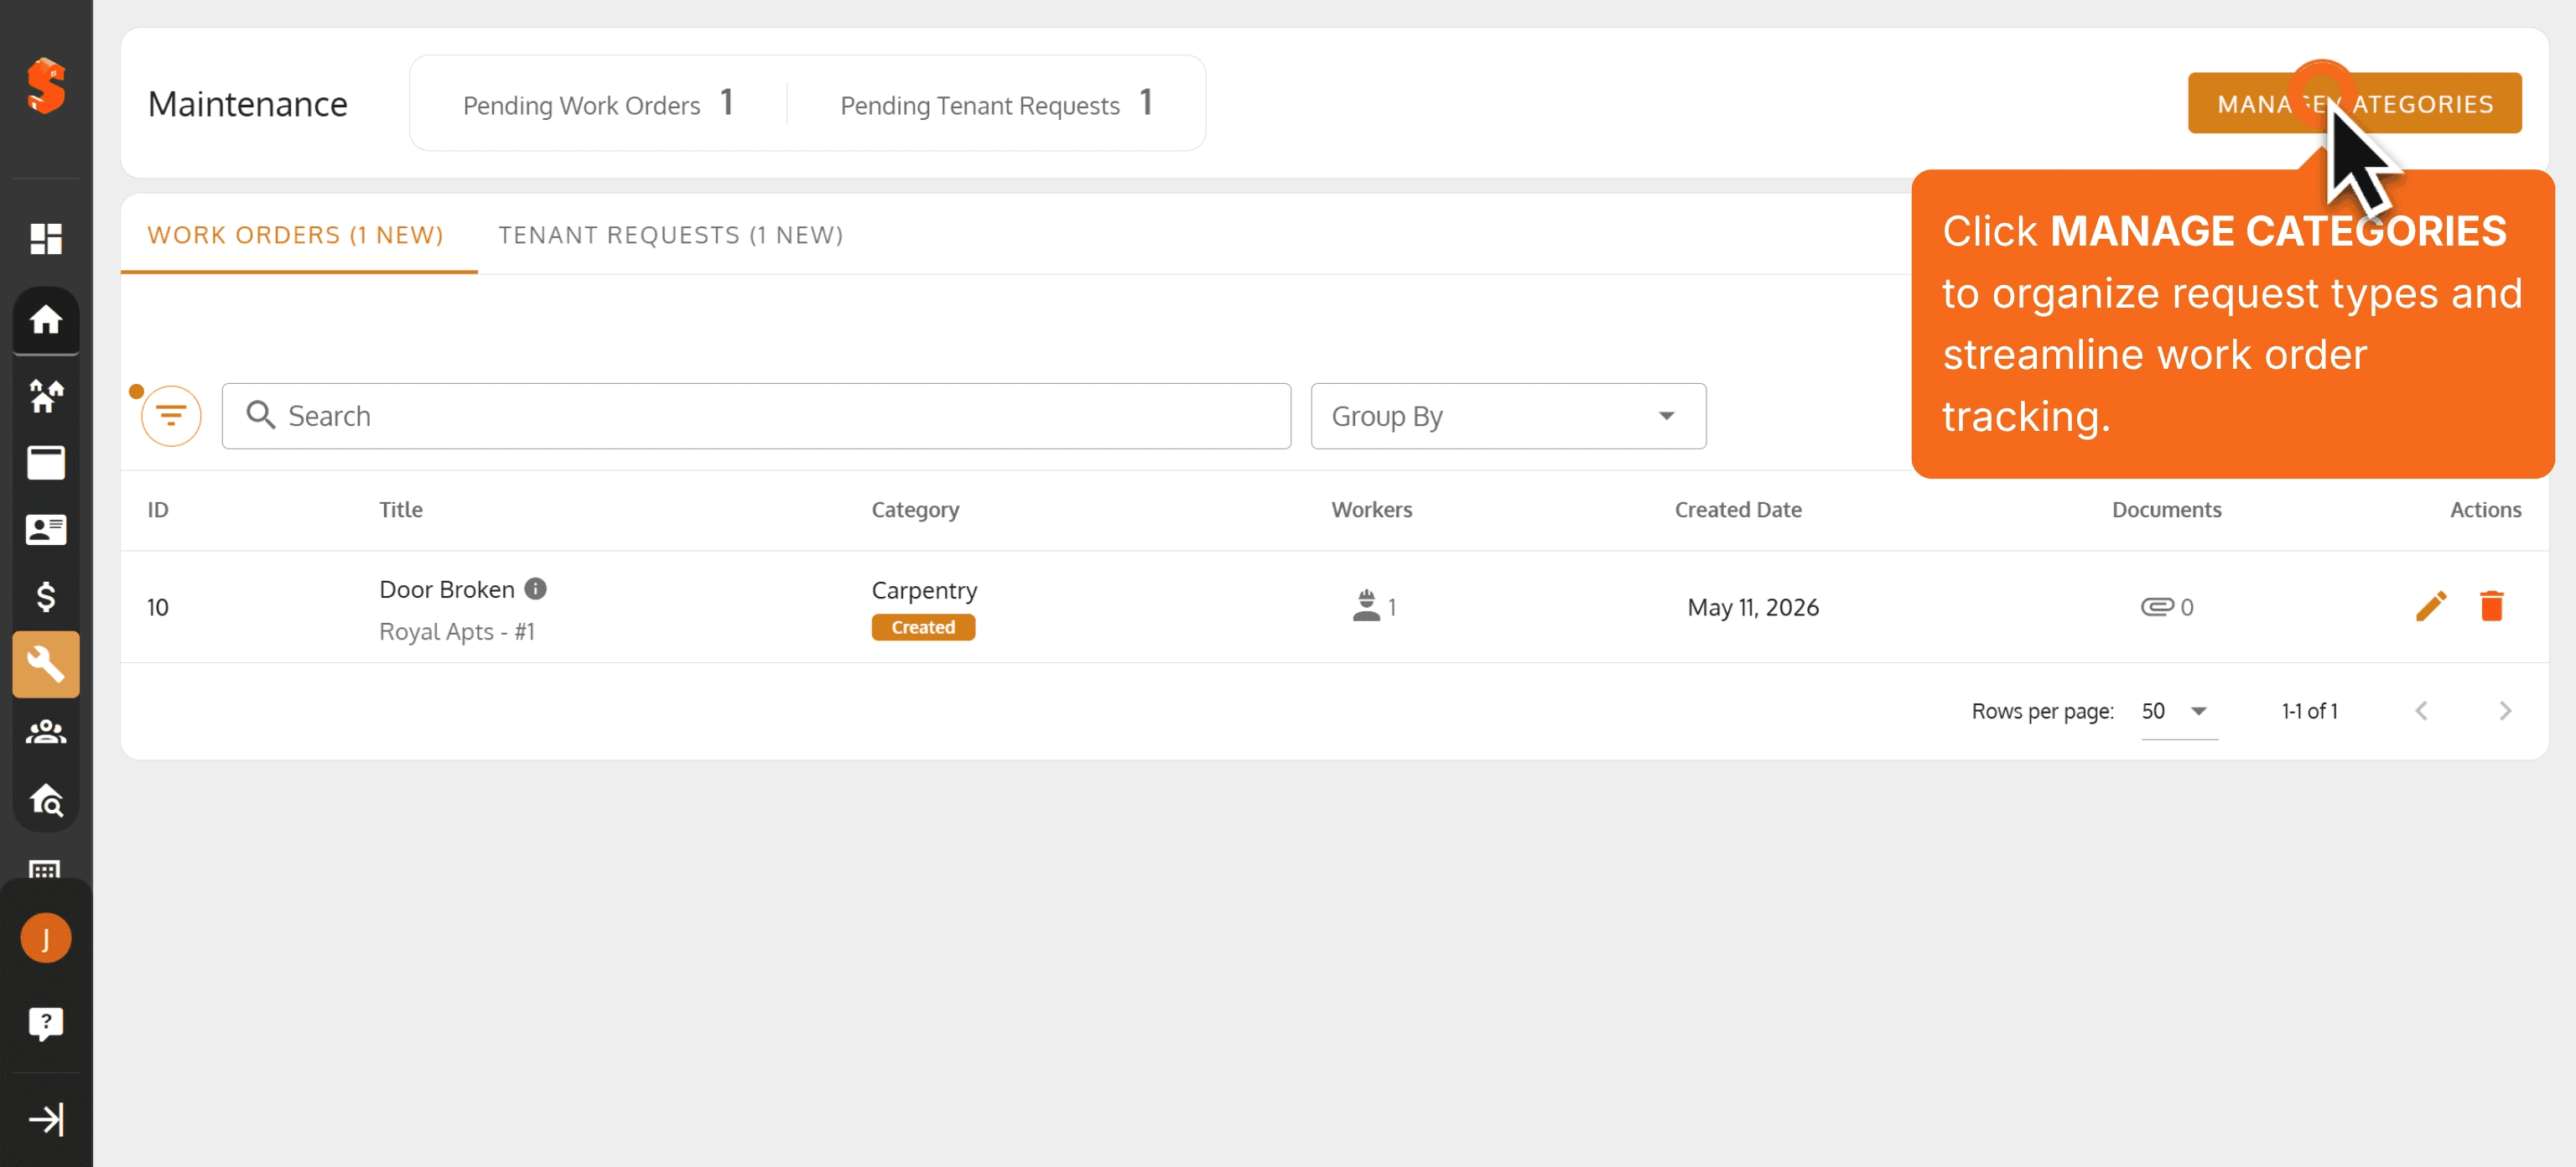The image size is (2576, 1167).
Task: Open the Group By dropdown
Action: (x=1508, y=416)
